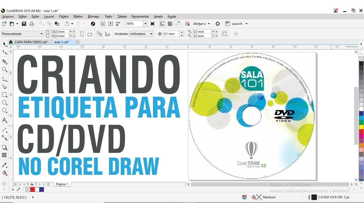
Task: Click the page width 120,0 mm field
Action: 59,32
